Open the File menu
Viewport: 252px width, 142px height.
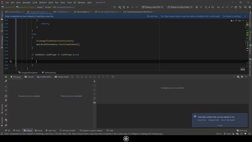[x=7, y=2]
